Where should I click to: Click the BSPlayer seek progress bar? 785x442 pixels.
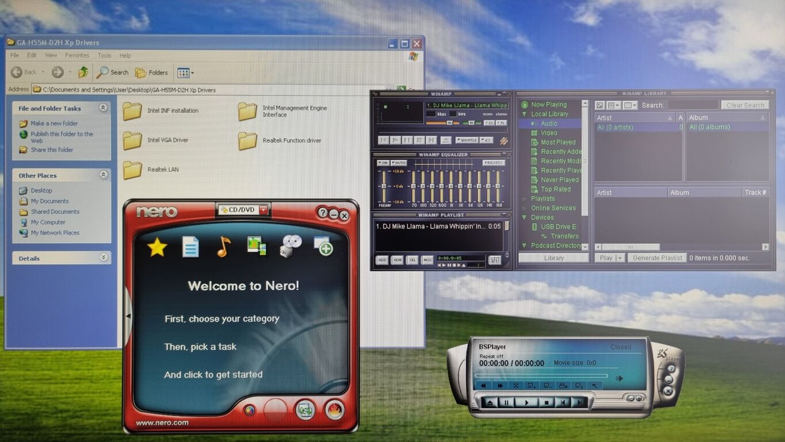tap(541, 376)
